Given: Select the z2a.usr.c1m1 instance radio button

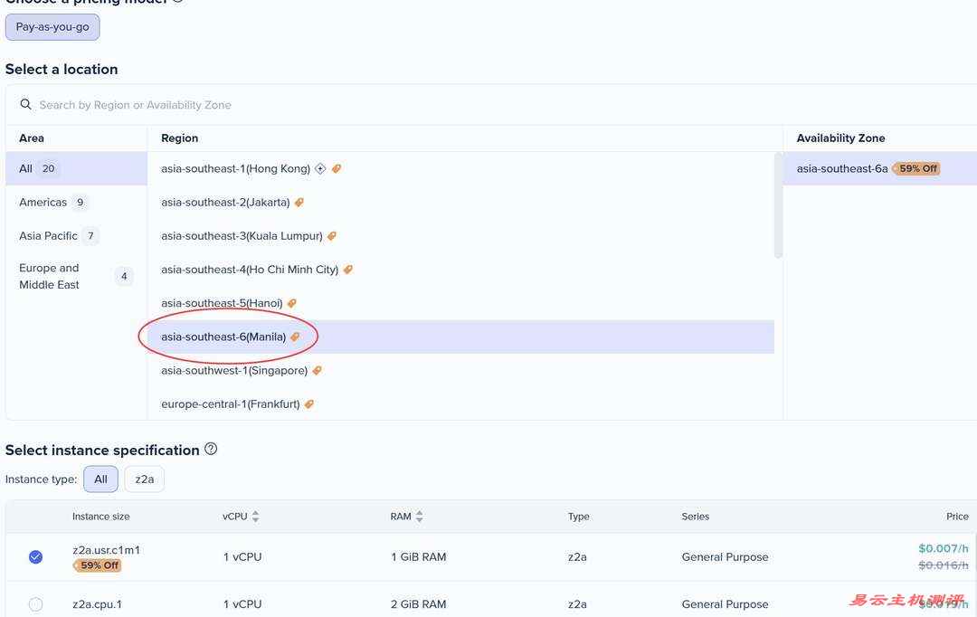Looking at the screenshot, I should 35,557.
